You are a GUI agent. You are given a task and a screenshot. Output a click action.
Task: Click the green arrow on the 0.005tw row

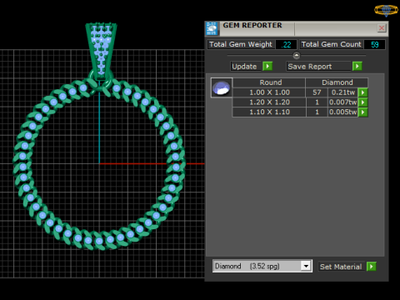363,112
